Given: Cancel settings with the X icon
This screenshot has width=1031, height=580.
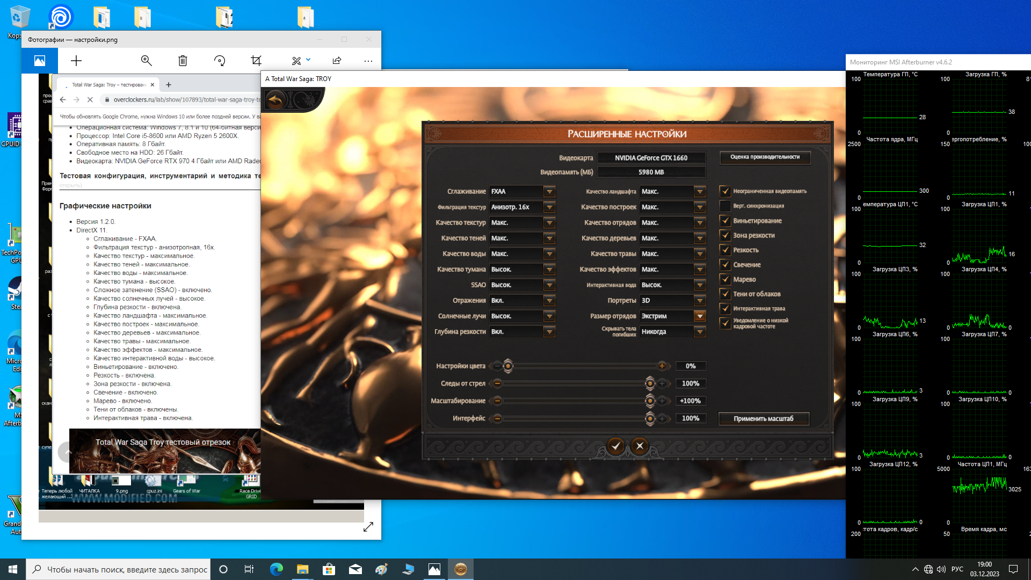Looking at the screenshot, I should coord(640,446).
